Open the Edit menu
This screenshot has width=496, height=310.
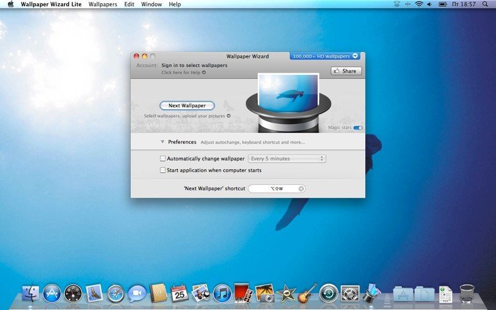(x=129, y=4)
